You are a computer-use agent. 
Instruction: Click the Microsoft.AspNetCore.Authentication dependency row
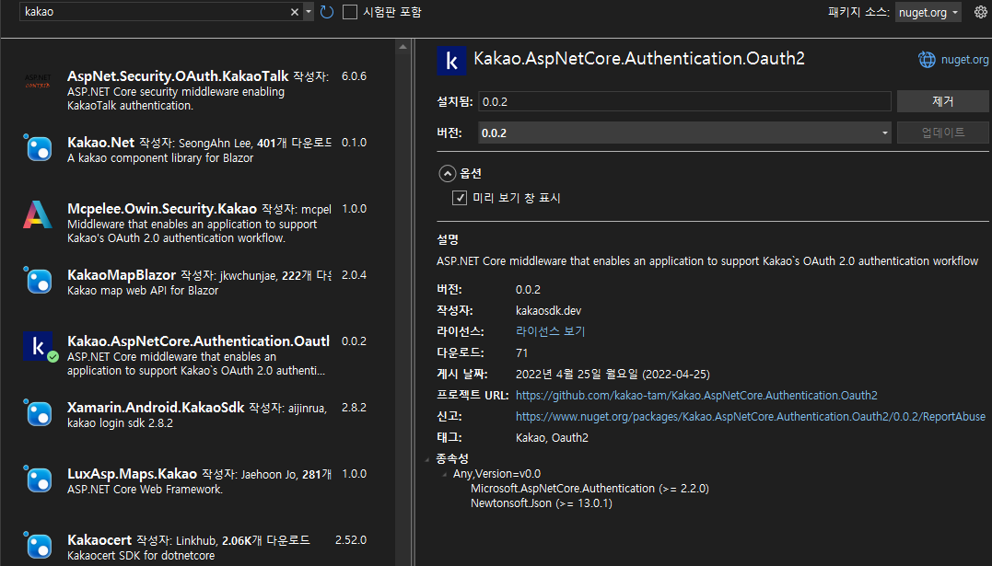tap(589, 488)
